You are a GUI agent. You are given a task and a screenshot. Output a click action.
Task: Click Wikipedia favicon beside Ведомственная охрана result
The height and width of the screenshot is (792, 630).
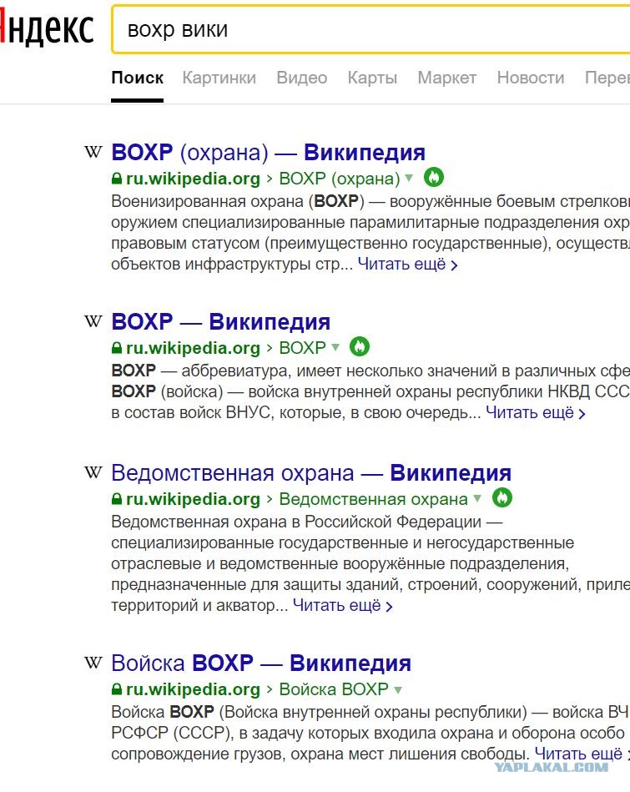pyautogui.click(x=93, y=472)
